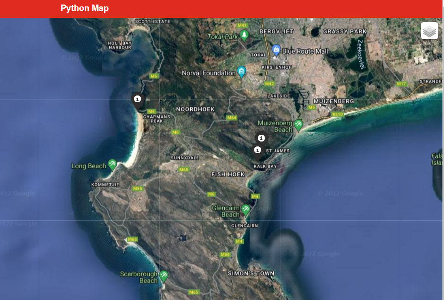
Task: Click the info marker near Chapmans Peak
Action: point(138,99)
